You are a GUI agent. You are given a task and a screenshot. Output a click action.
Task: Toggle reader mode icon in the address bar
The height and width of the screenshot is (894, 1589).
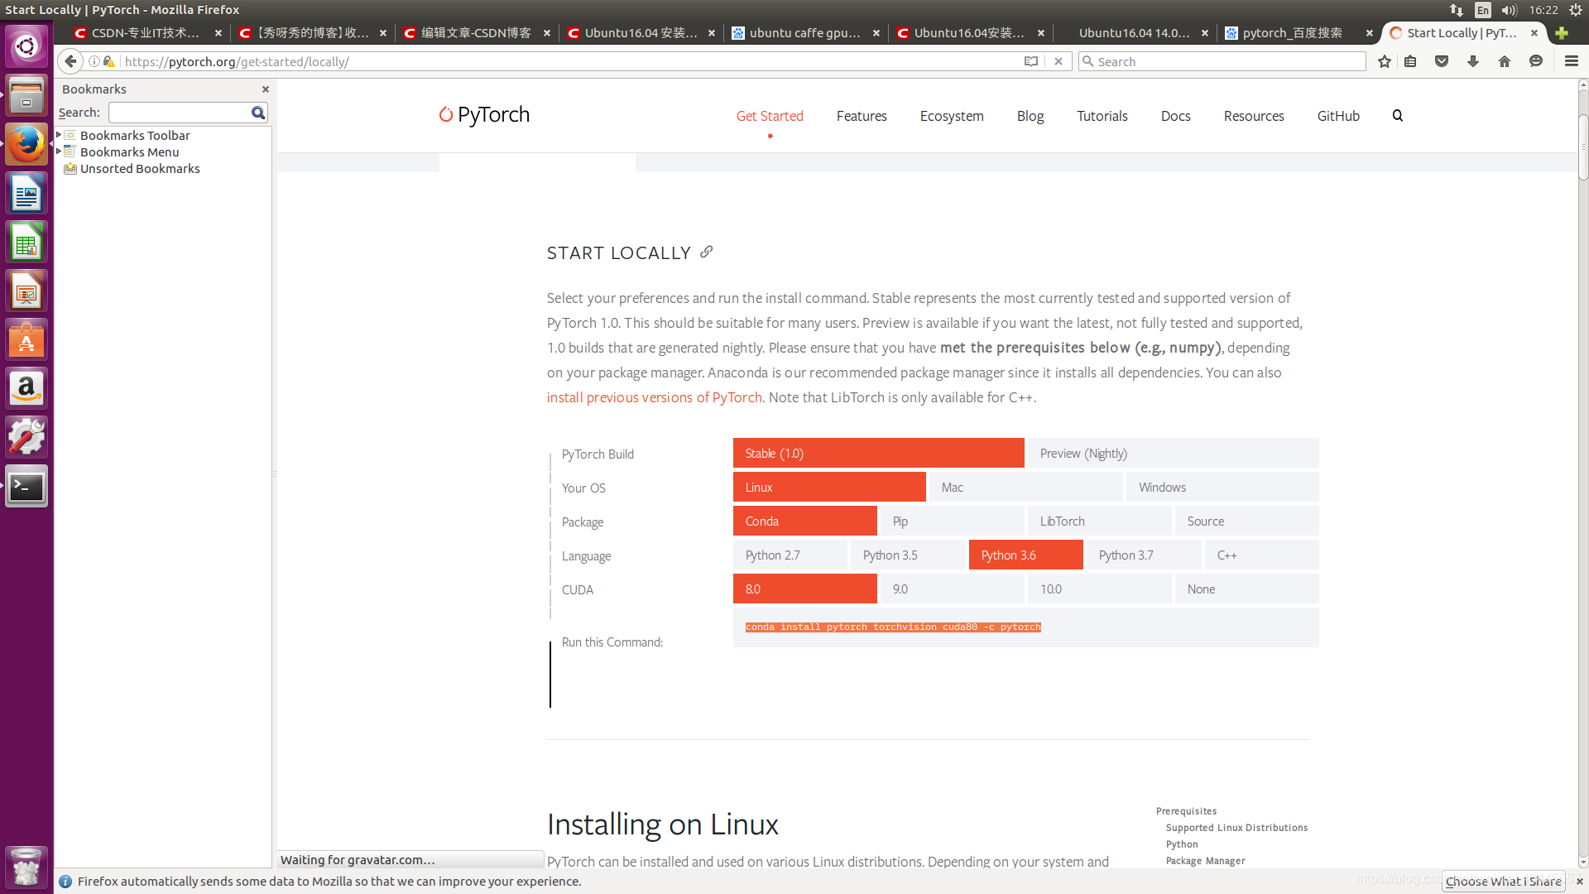pyautogui.click(x=1030, y=61)
